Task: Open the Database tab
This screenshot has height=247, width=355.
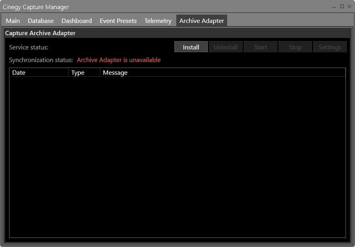Action: coord(41,21)
